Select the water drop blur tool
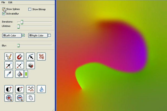 pos(41,89)
